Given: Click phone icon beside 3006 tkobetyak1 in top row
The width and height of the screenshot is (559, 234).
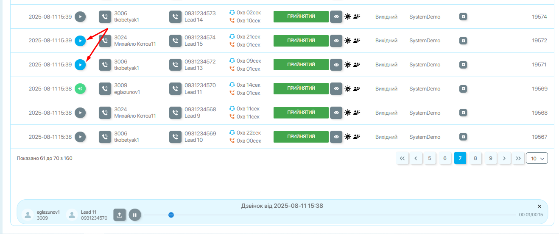Looking at the screenshot, I should 105,17.
